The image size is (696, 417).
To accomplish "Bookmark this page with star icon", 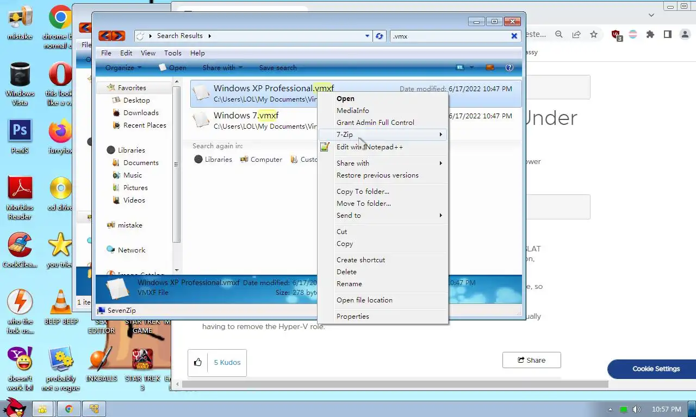I will tap(594, 34).
